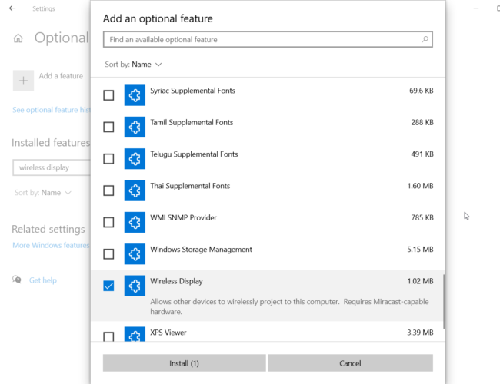Click the Wireless Display description text
The width and height of the screenshot is (500, 384).
pos(289,306)
